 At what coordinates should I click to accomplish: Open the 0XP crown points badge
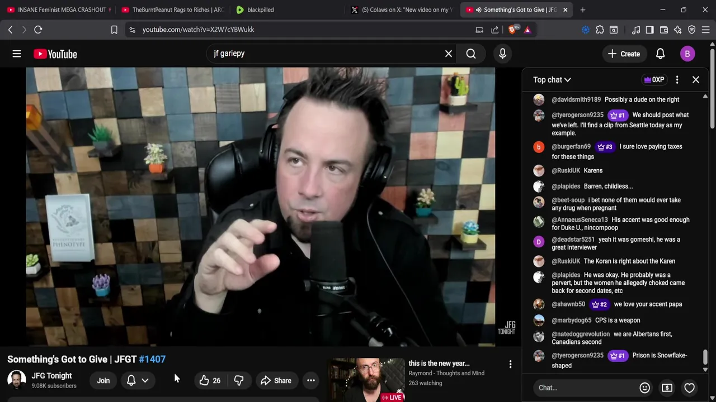tap(654, 80)
